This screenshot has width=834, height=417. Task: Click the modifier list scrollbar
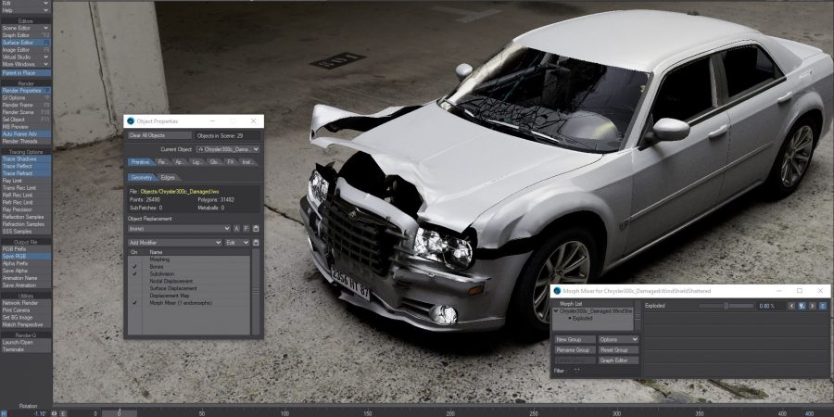coord(256,292)
